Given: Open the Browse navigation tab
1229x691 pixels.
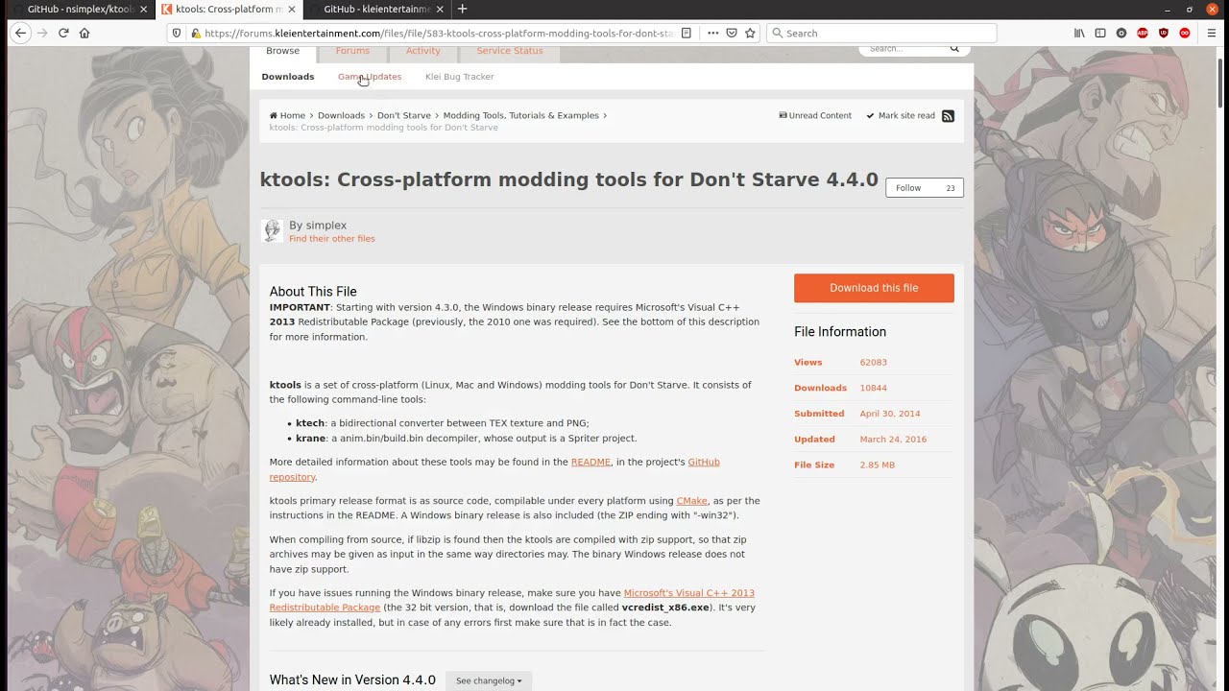Looking at the screenshot, I should (282, 51).
